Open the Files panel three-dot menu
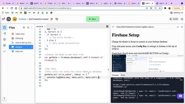Viewport: 185px width, 104px height. [x=32, y=28]
